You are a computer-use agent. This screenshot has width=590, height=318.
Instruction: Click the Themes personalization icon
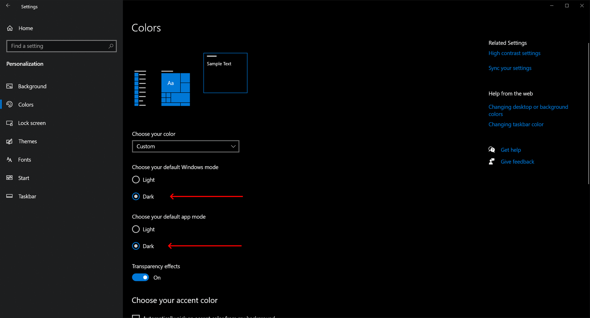(10, 141)
